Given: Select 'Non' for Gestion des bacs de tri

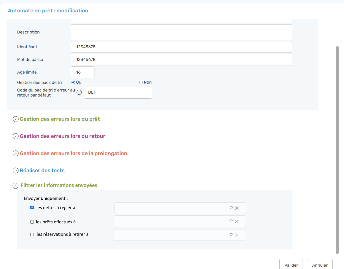Looking at the screenshot, I should [x=141, y=83].
